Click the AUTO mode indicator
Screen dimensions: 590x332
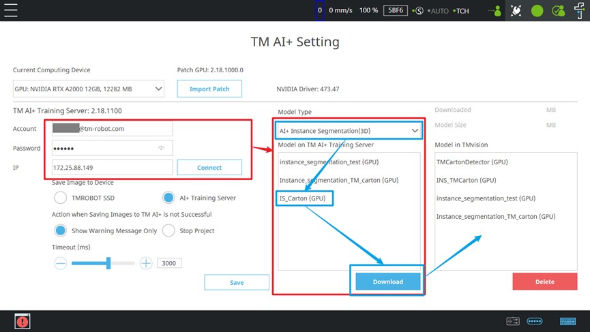[x=438, y=11]
